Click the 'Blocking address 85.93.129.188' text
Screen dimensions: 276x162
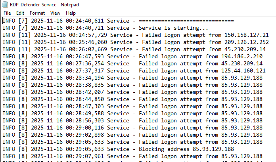click(186, 149)
